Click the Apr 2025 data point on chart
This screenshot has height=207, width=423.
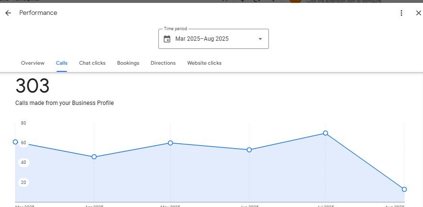tap(94, 157)
